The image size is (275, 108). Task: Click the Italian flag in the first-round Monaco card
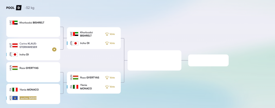click(x=15, y=90)
